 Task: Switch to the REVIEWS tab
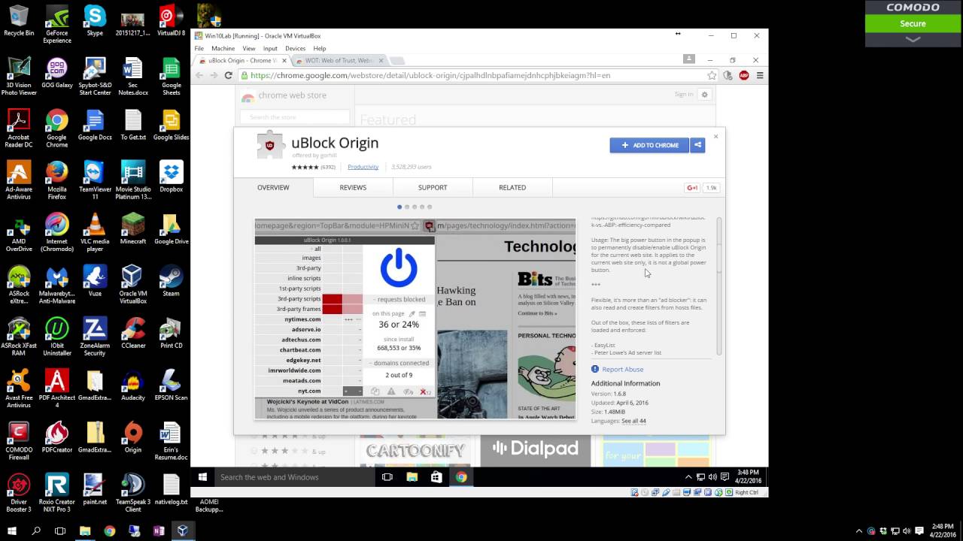(x=353, y=187)
